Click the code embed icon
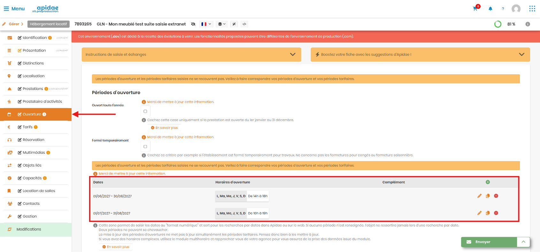Viewport: 540px width, 252px height. coord(244,24)
